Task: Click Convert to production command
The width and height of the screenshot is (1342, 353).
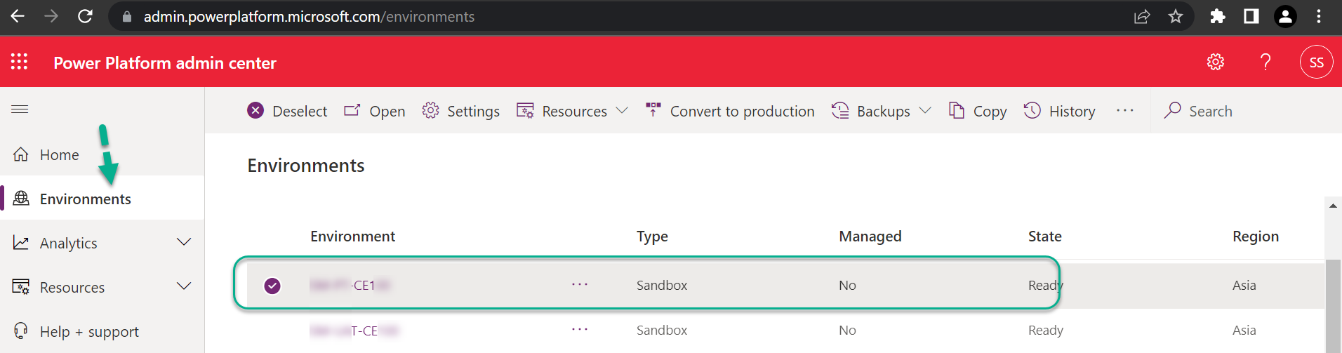Action: point(730,111)
